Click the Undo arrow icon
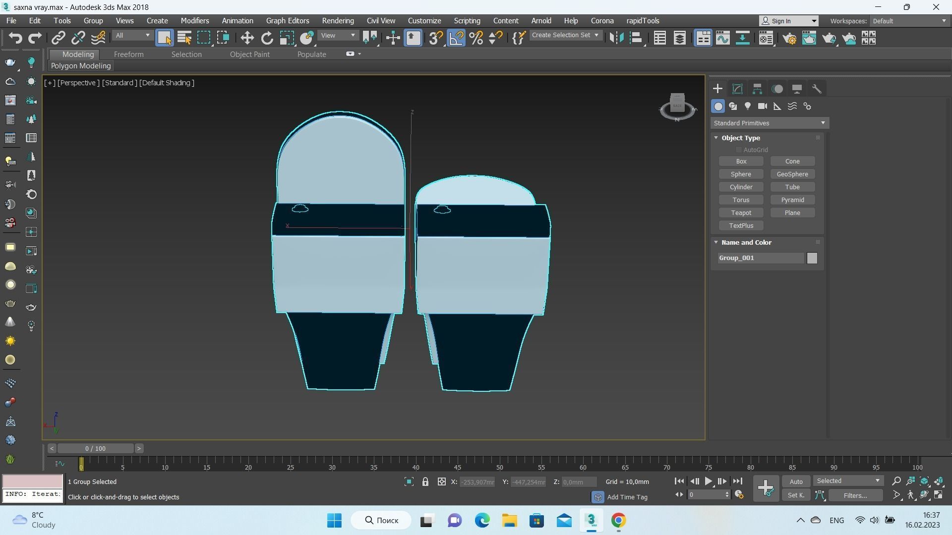 [x=15, y=38]
